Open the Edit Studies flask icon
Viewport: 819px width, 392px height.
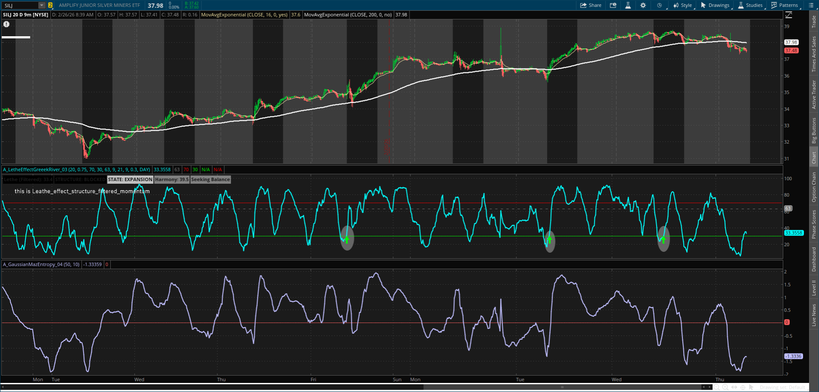(628, 5)
